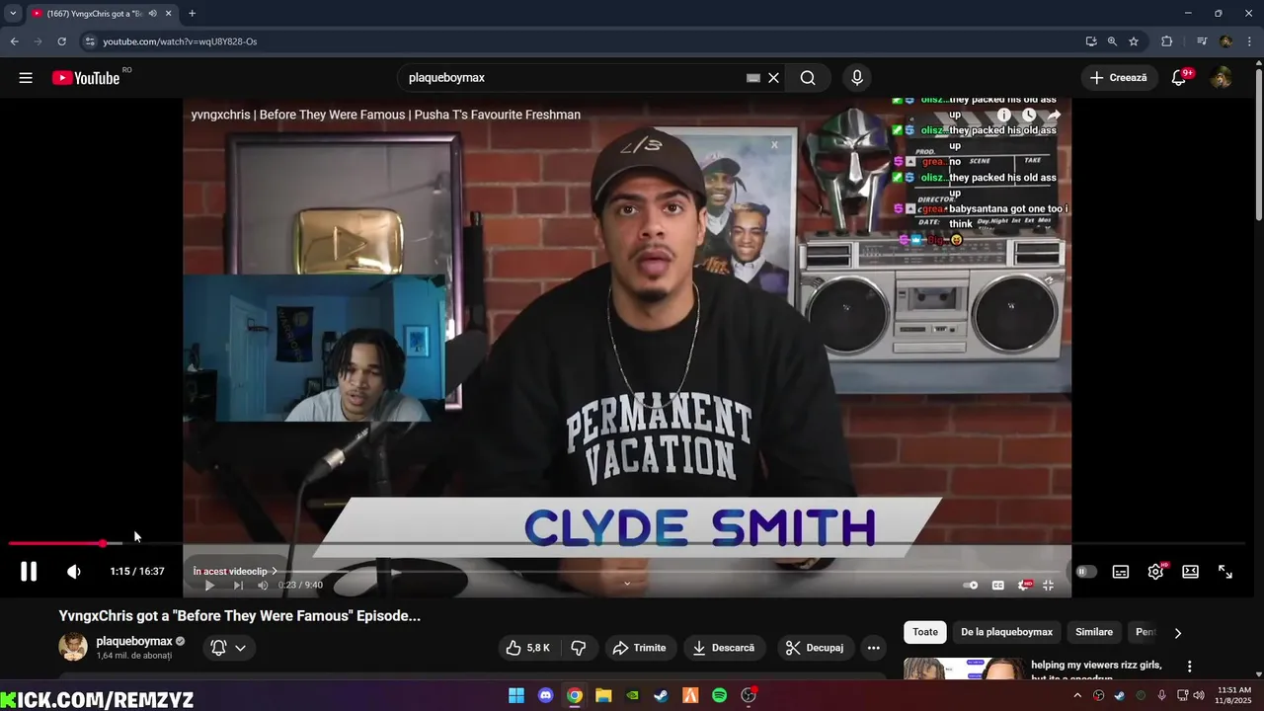Screen dimensions: 1264x711
Task: Show more filter chips with arrow
Action: [1177, 633]
